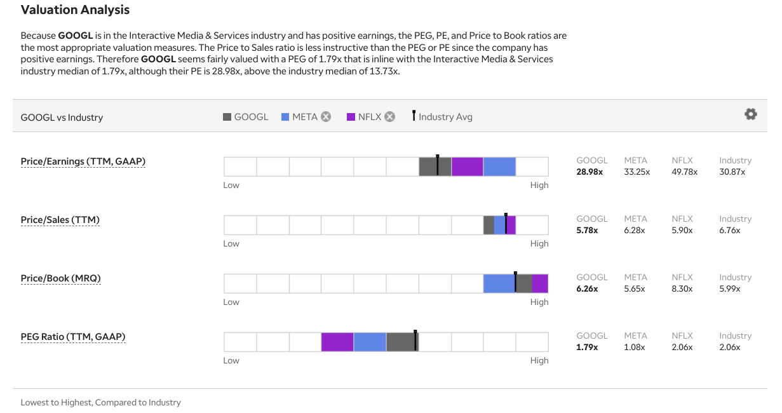Click industry average marker on Price/Sales bar
The image size is (782, 413).
tap(506, 224)
